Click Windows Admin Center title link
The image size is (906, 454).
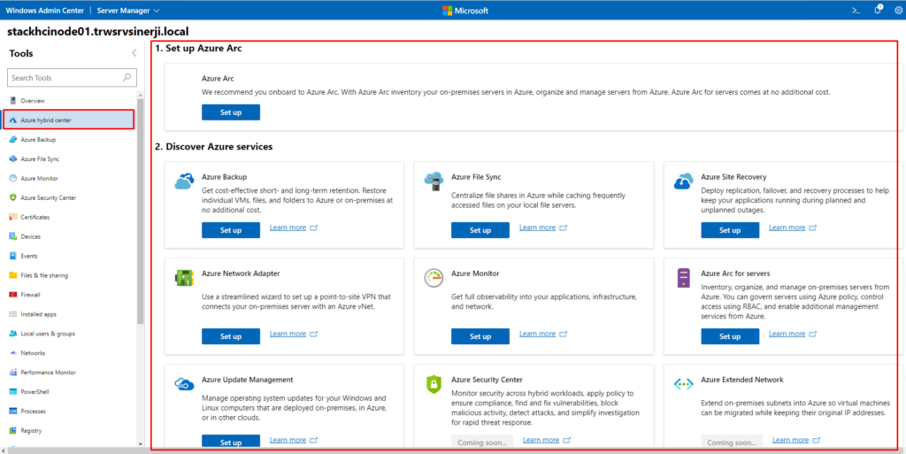(x=44, y=11)
